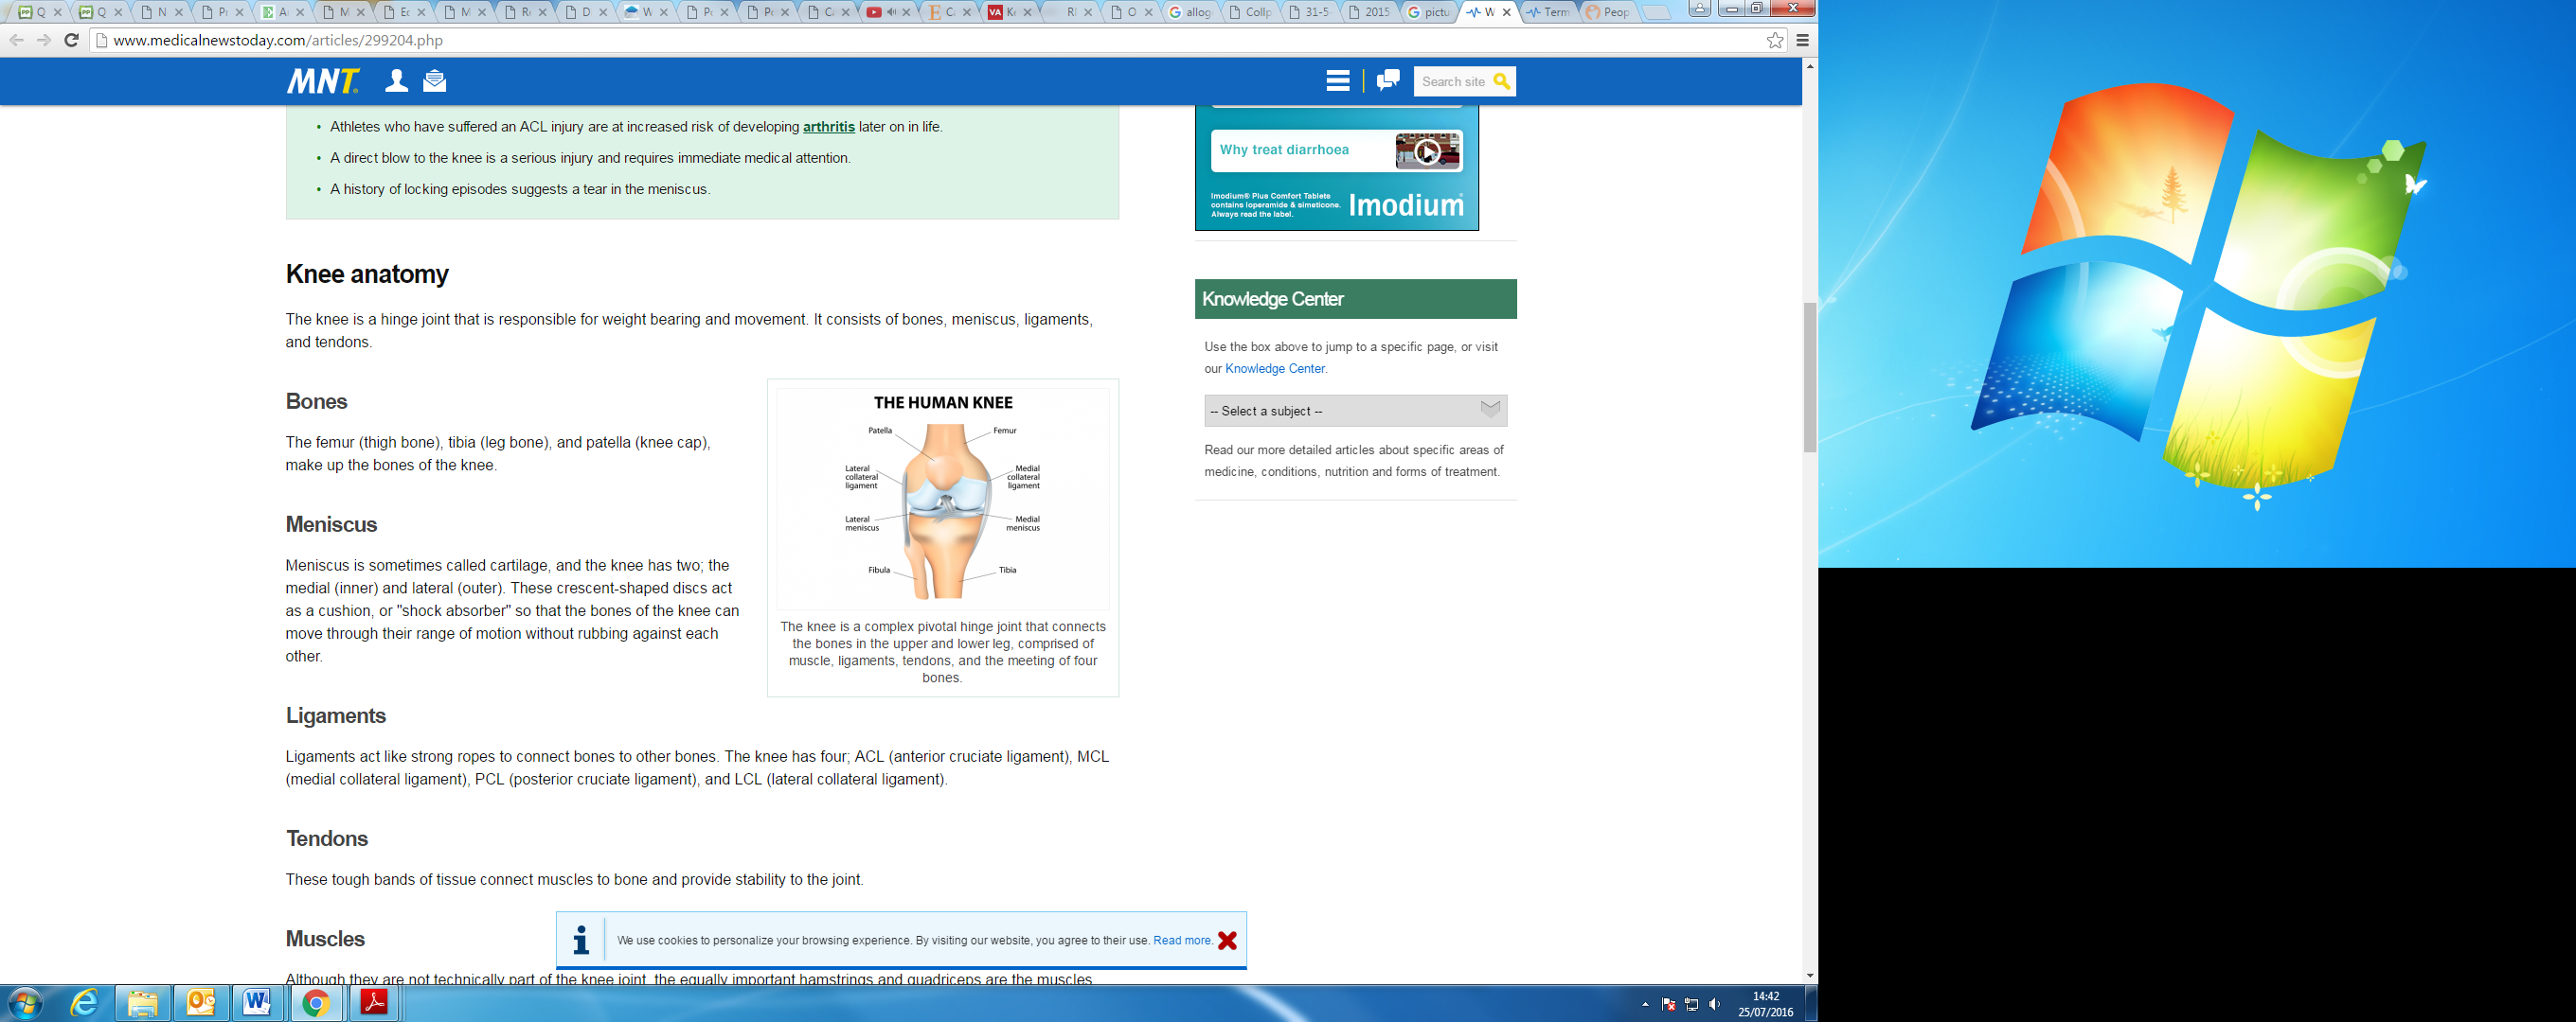Dismiss the cookie notice with red X
The image size is (2576, 1022).
click(1227, 940)
